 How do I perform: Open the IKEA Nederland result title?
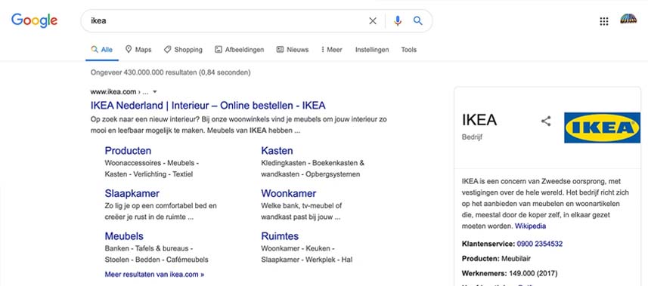(208, 105)
